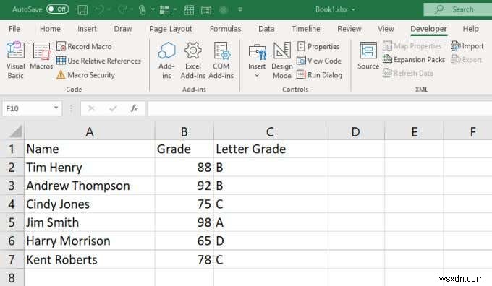
Task: Click the XML Export button
Action: (x=466, y=59)
